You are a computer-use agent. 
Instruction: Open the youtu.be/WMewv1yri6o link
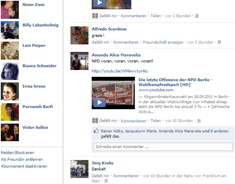(x=120, y=71)
